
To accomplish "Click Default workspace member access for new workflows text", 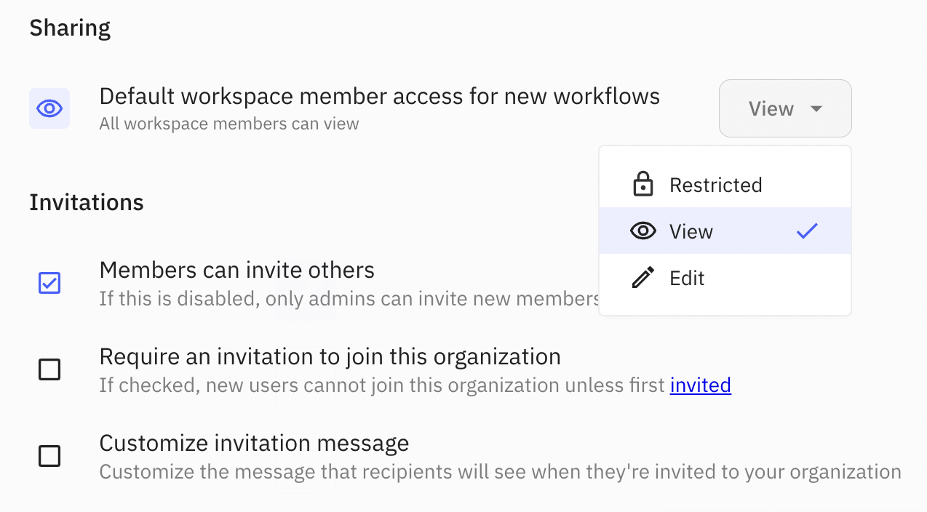I will coord(379,96).
